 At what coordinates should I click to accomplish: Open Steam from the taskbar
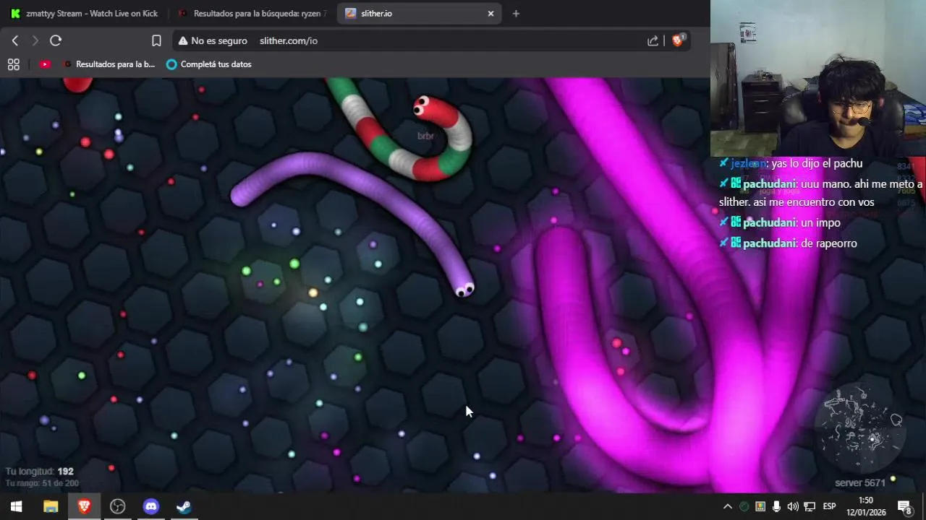(184, 507)
